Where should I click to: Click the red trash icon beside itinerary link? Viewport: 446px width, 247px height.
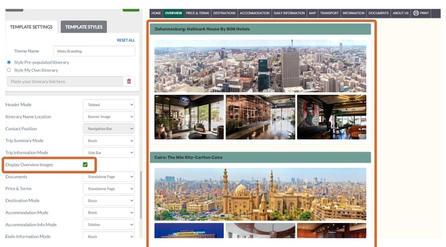pyautogui.click(x=129, y=82)
